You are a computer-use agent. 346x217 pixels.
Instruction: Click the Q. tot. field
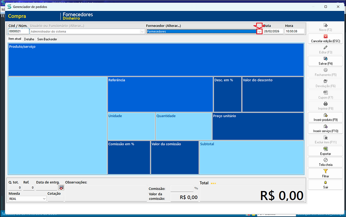(15, 187)
